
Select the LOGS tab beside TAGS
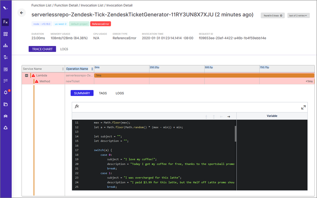click(x=120, y=93)
